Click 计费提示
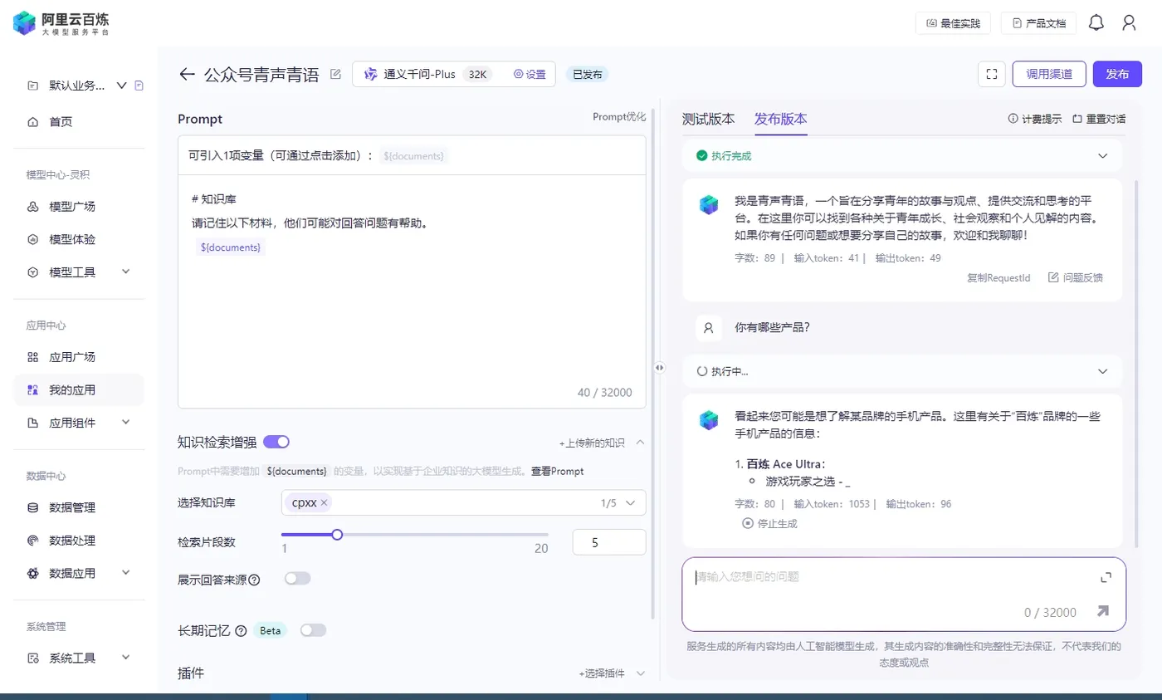 1034,119
